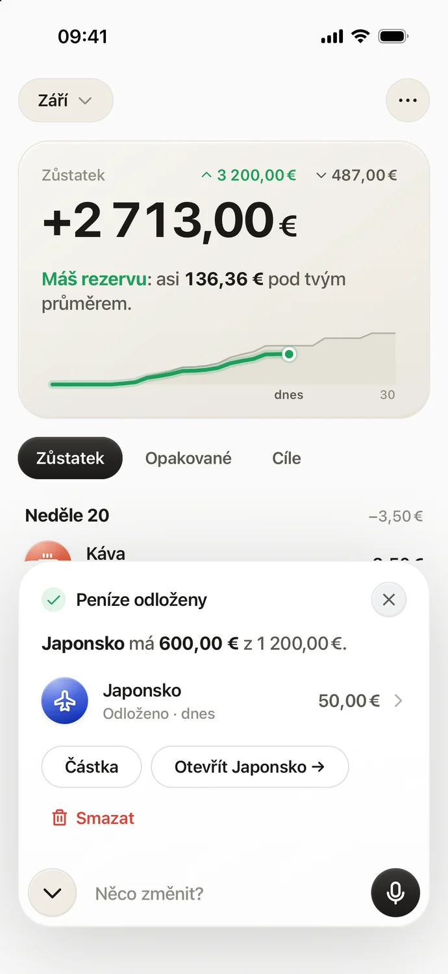Viewport: 448px width, 974px height.
Task: Click the Částka button
Action: pos(92,767)
